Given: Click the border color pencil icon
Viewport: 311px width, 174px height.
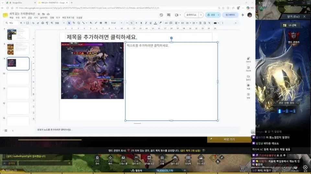Looking at the screenshot, I should tap(96, 23).
